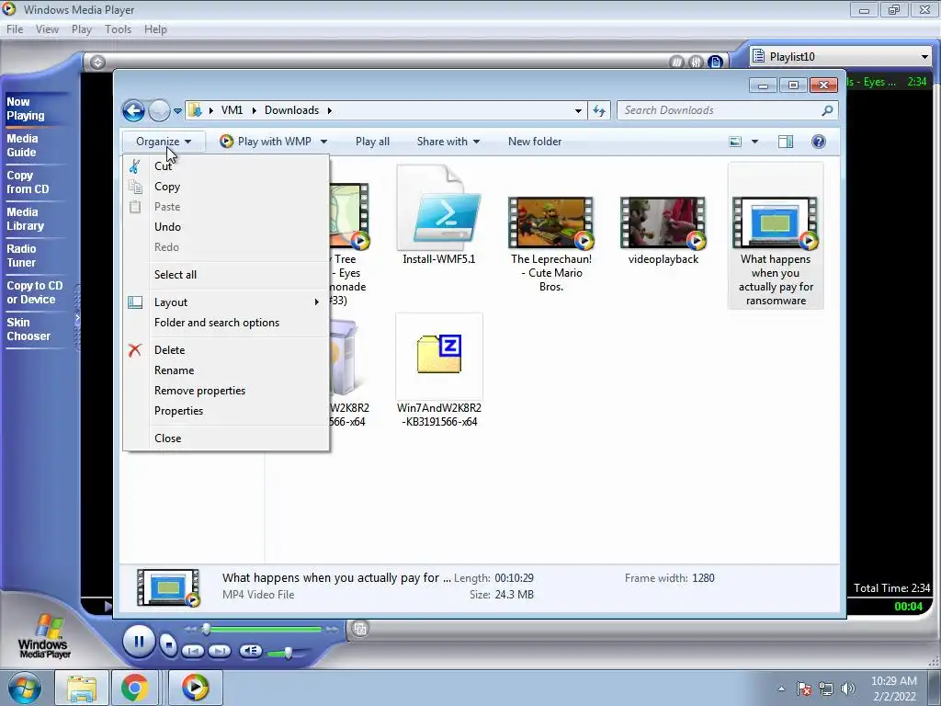This screenshot has height=706, width=941.
Task: Click the blue help icon
Action: (x=819, y=142)
